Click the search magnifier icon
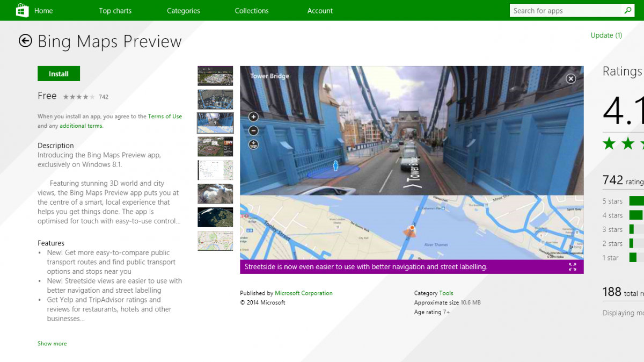The width and height of the screenshot is (644, 362). point(627,10)
